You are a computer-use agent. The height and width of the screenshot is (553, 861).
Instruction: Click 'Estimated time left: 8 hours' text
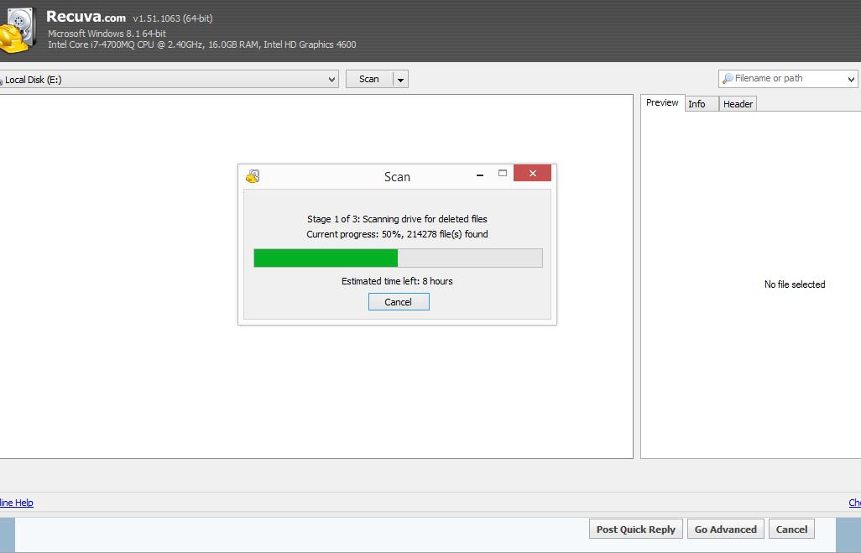397,281
